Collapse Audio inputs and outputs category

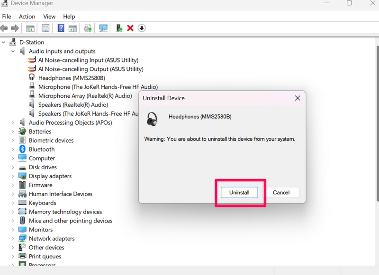[13, 52]
